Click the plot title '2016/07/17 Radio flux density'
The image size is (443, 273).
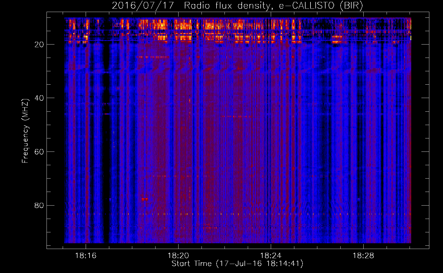(x=237, y=5)
